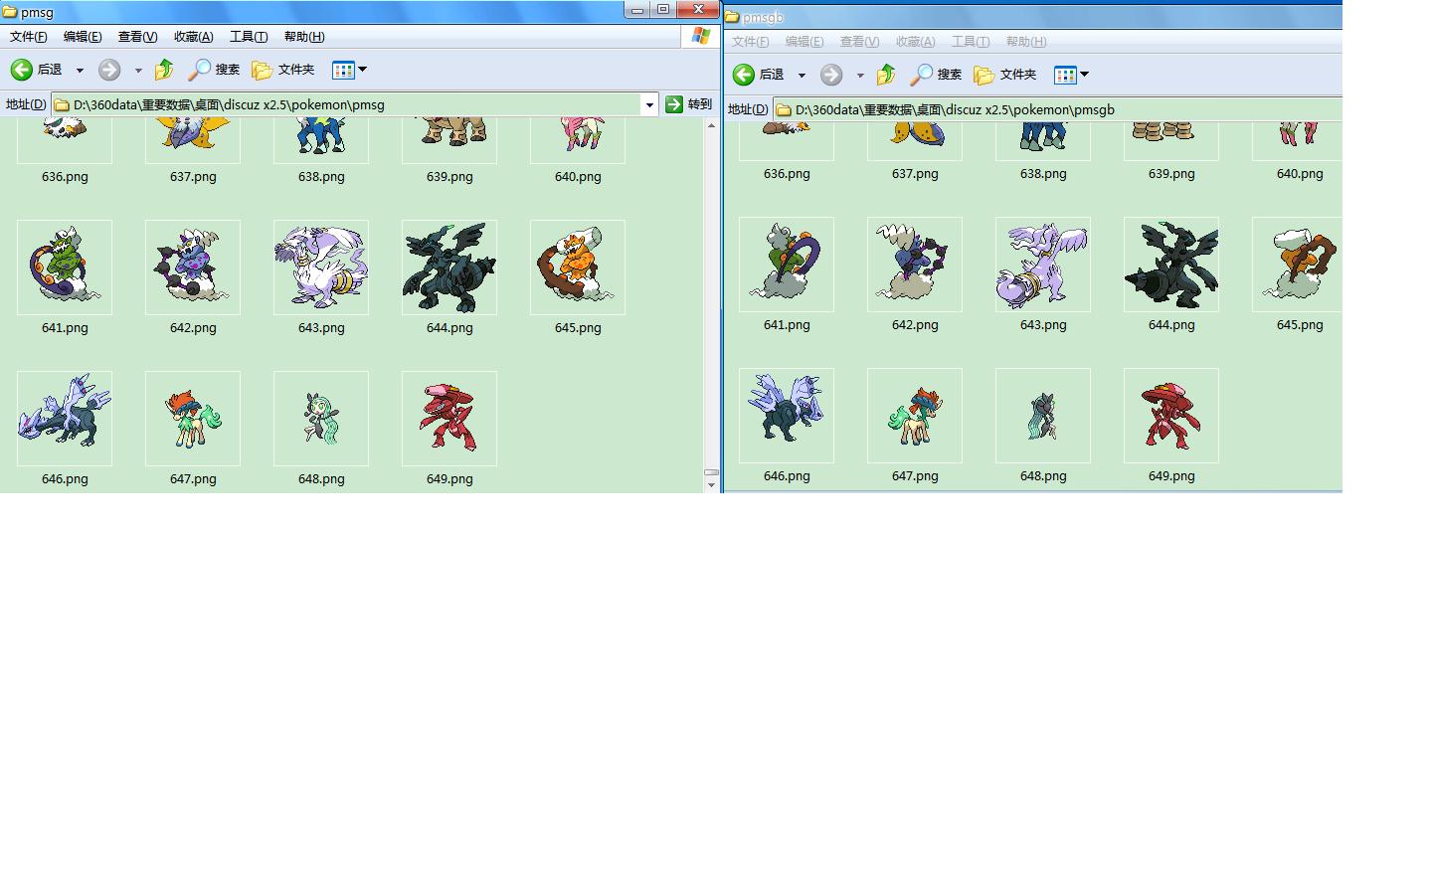
Task: Click folder icon in pmsg title bar
Action: click(x=9, y=12)
